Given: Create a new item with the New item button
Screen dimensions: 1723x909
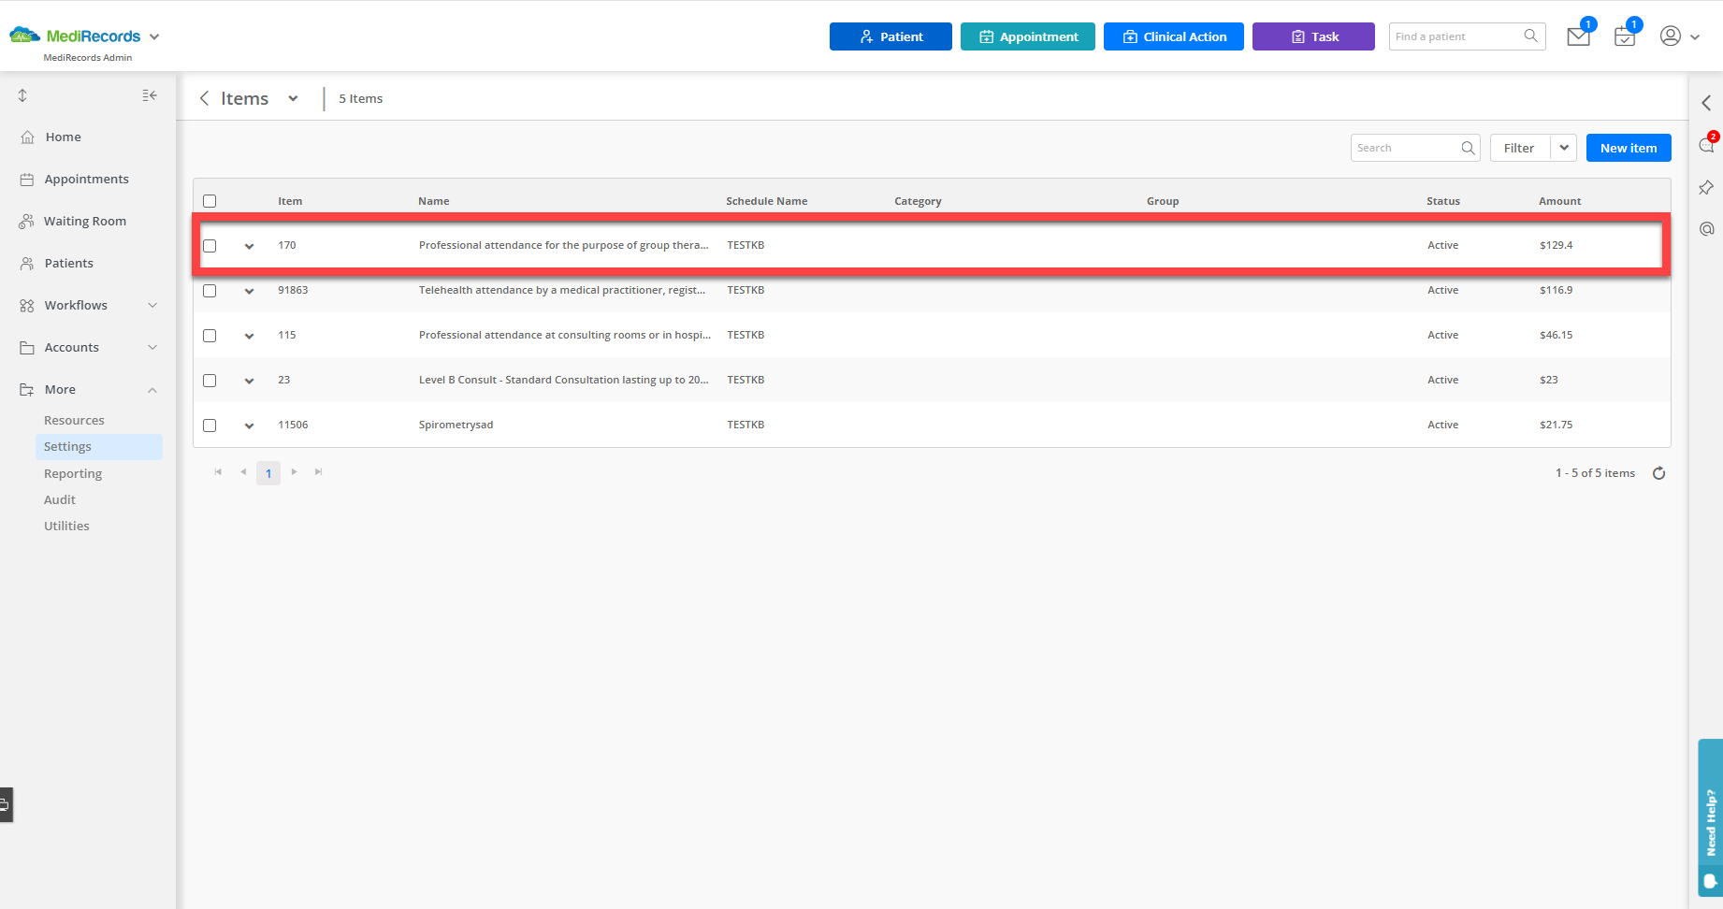Looking at the screenshot, I should (1628, 147).
